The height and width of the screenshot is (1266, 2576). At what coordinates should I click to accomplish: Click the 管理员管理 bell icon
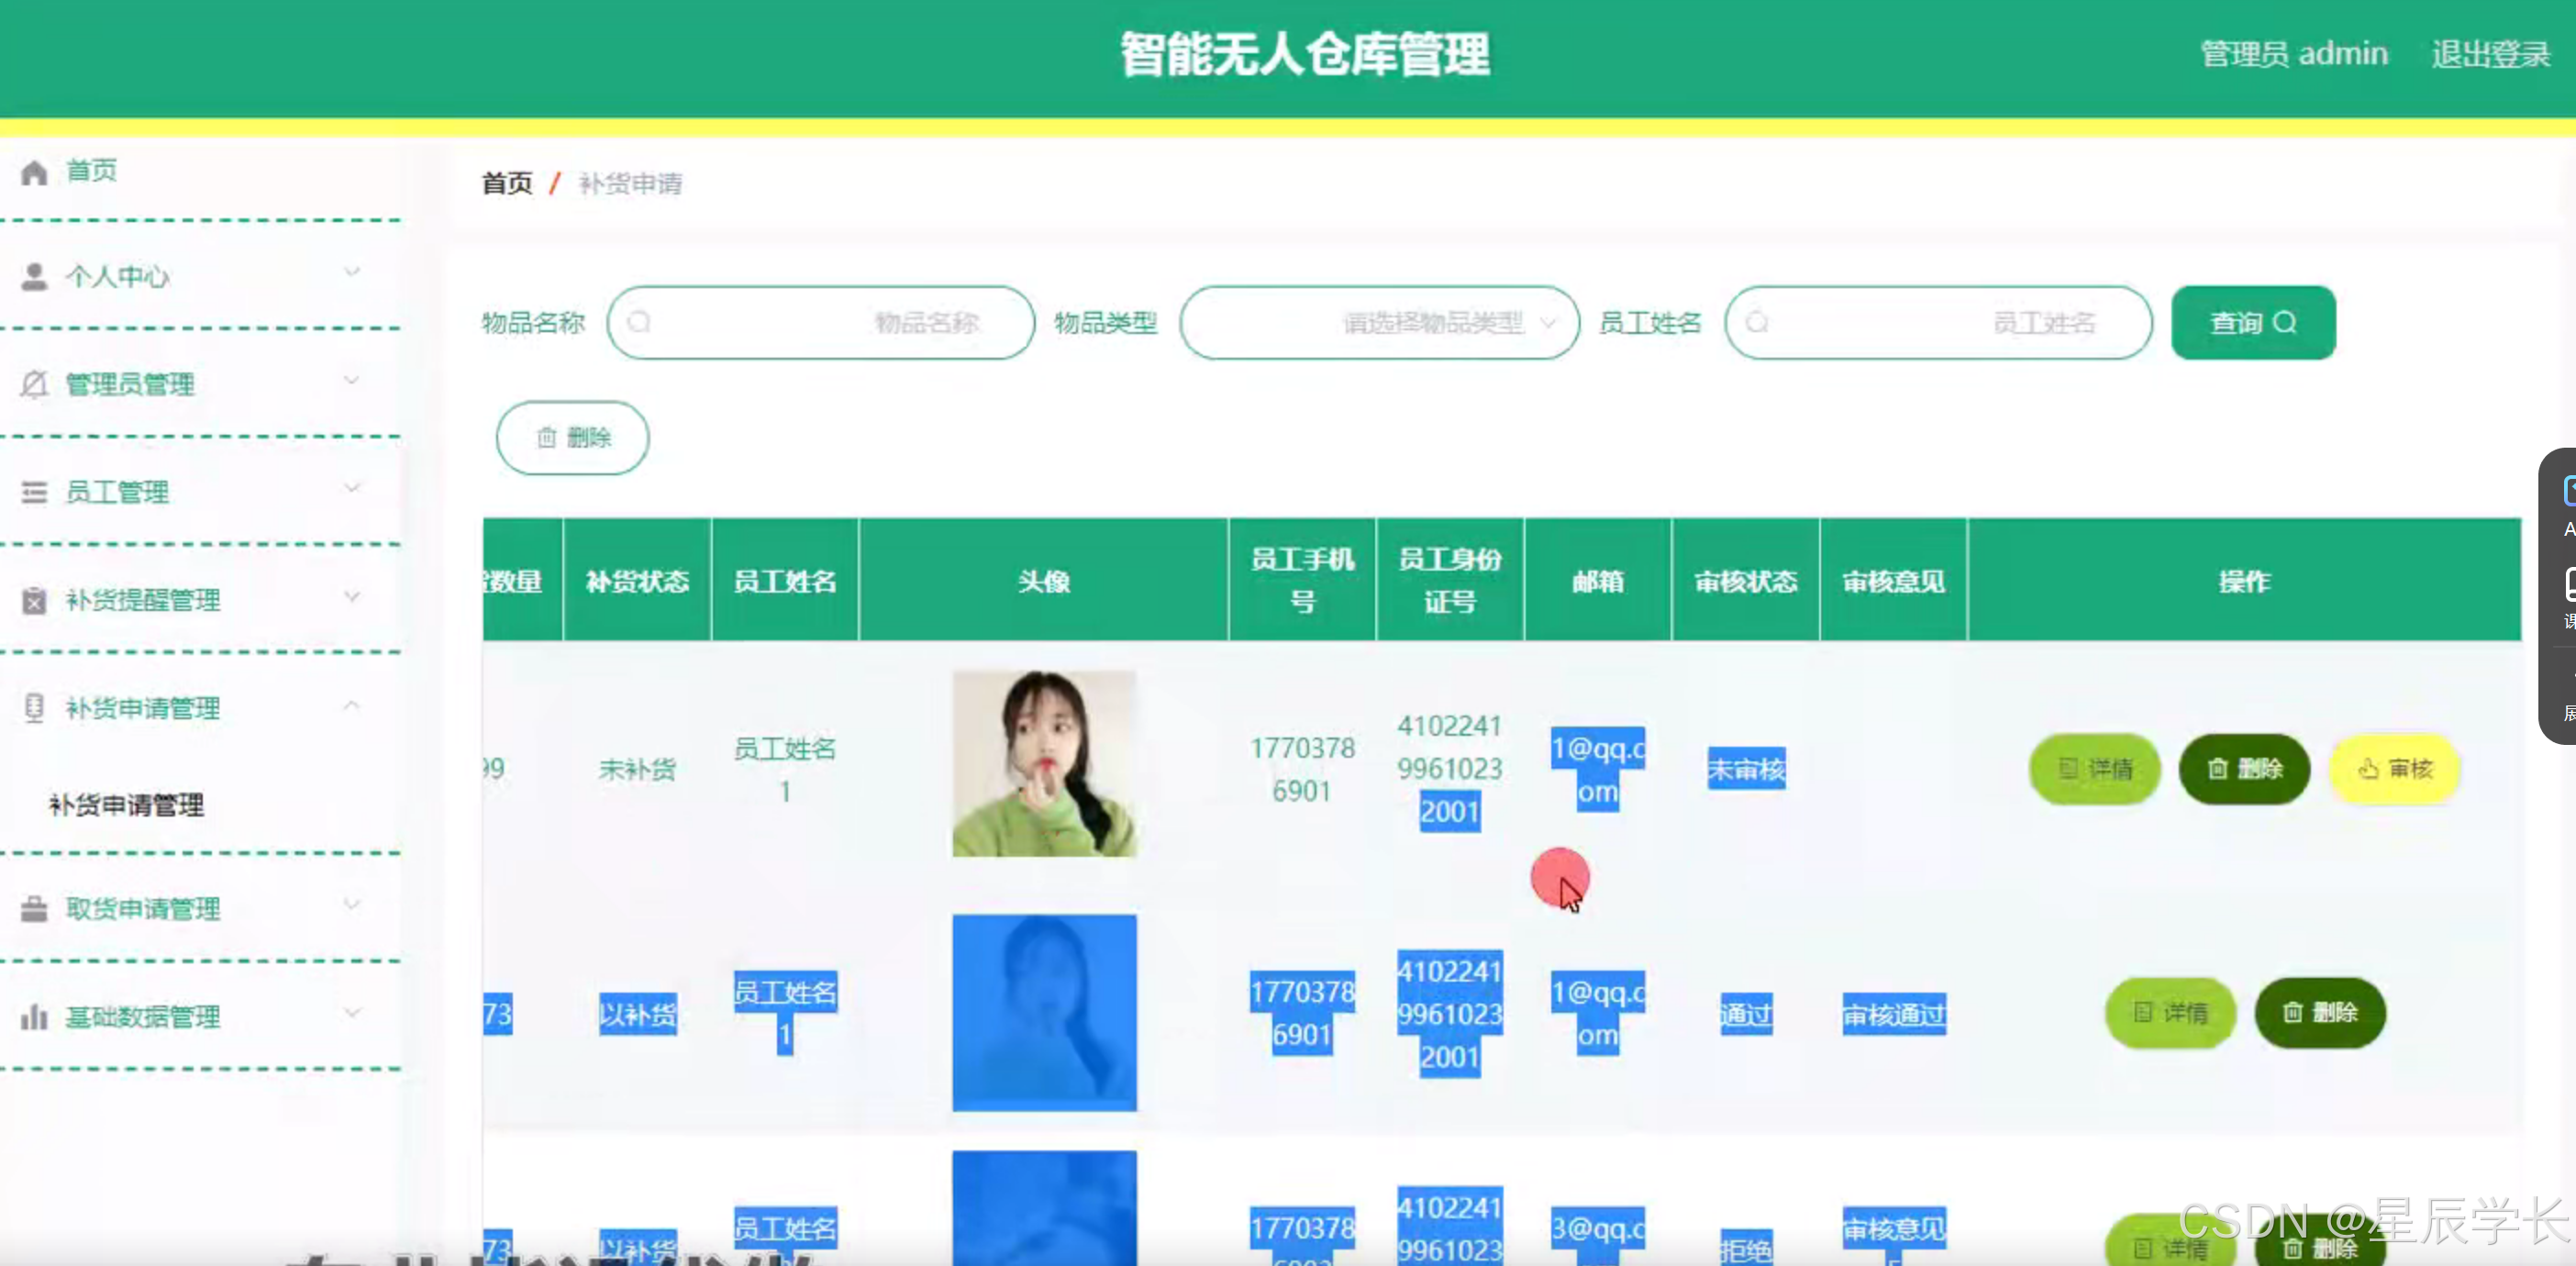[x=34, y=384]
